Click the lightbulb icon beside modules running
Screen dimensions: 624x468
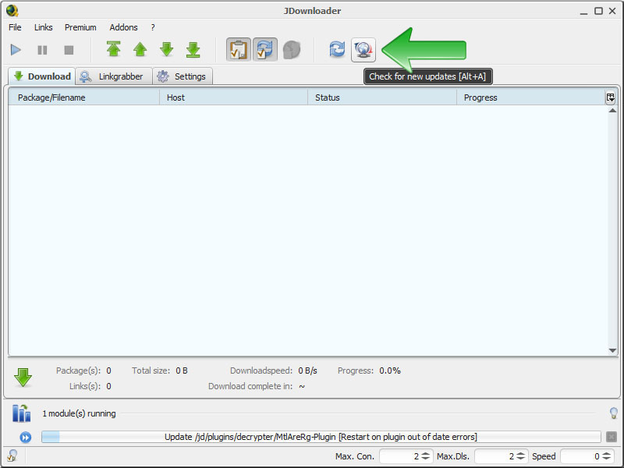point(613,413)
